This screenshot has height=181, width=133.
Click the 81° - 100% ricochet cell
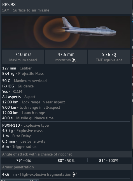coord(109,161)
